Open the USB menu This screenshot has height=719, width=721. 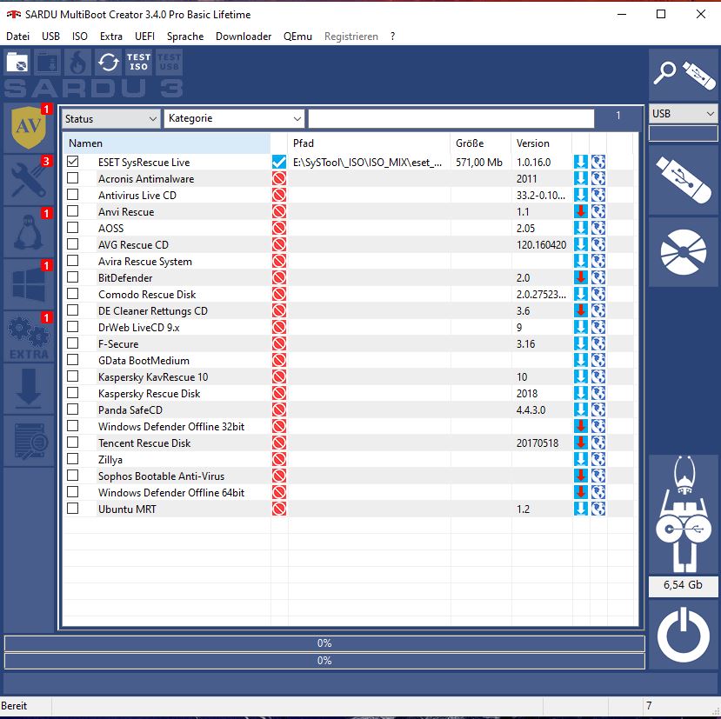click(x=50, y=37)
